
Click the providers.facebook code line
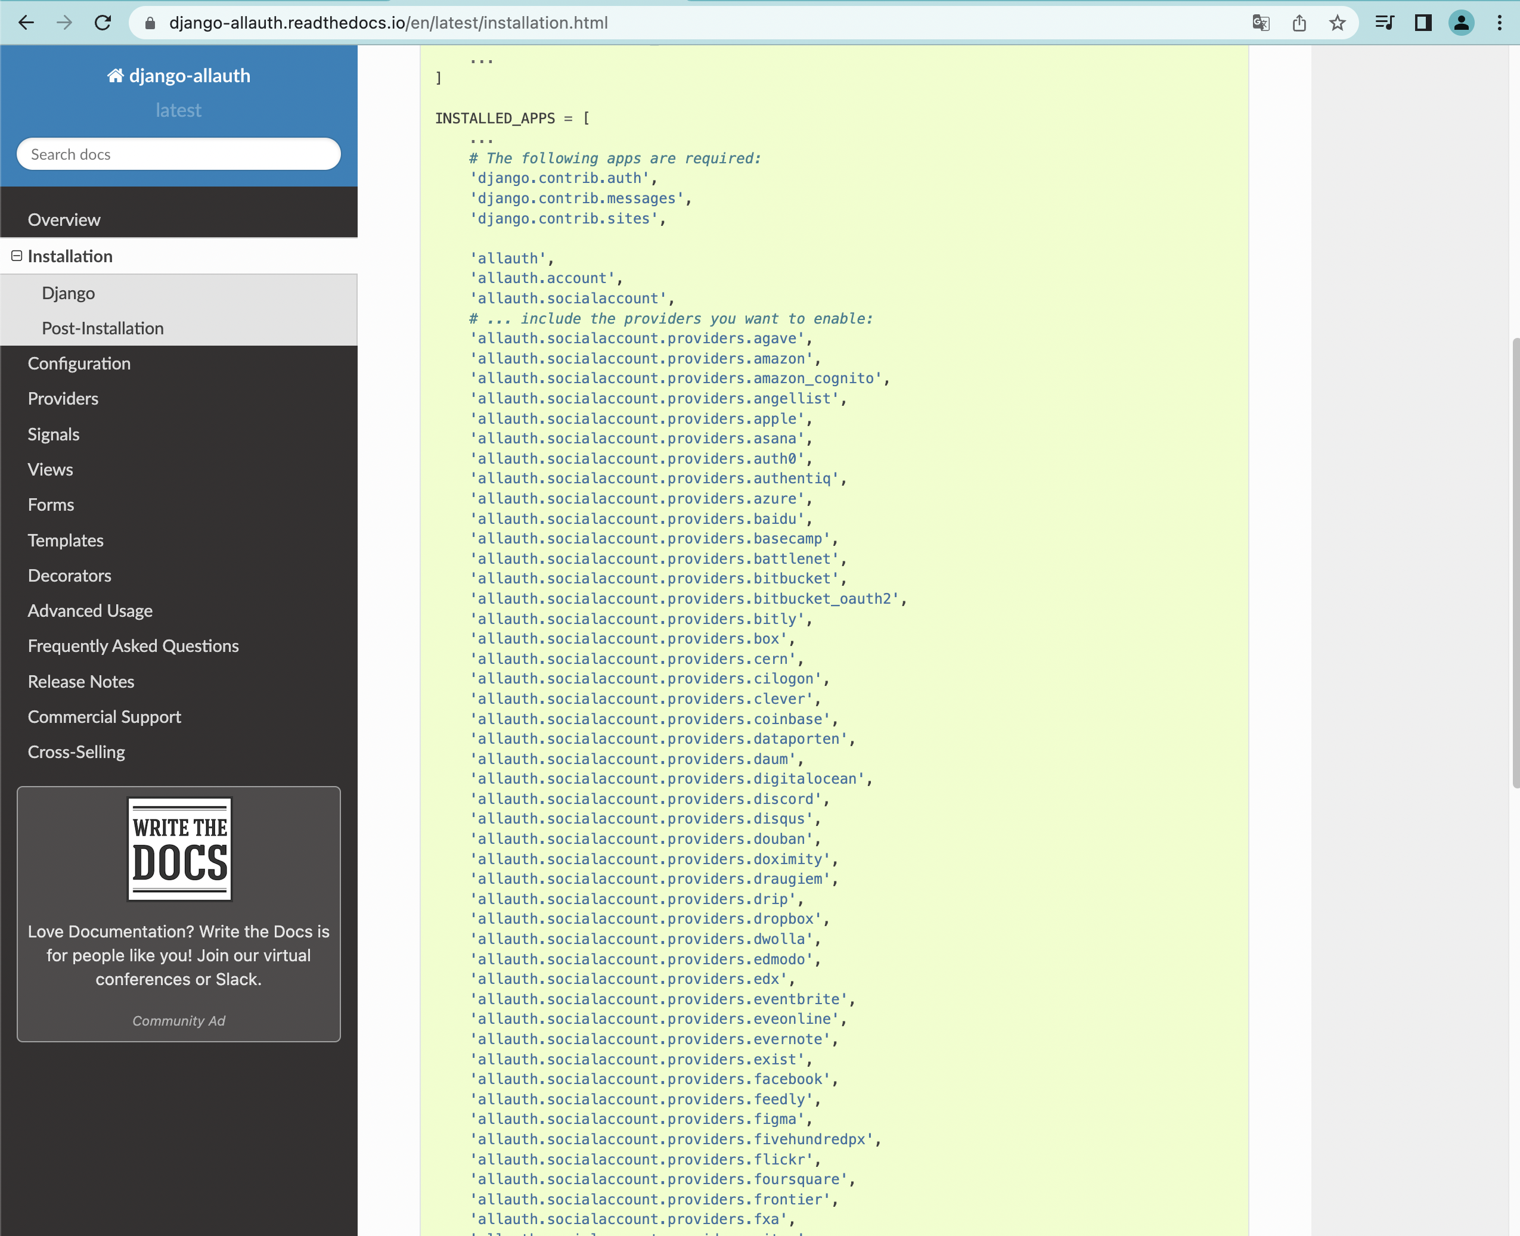(x=654, y=1079)
